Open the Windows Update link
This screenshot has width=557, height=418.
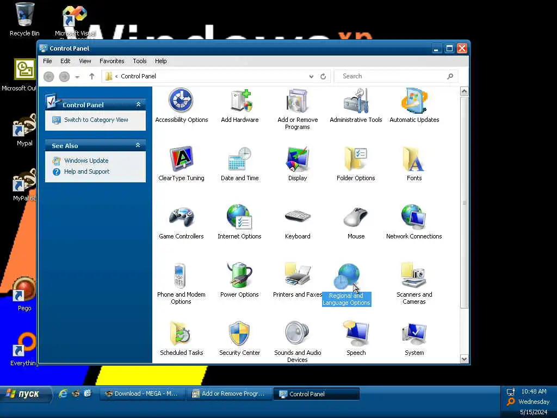86,161
